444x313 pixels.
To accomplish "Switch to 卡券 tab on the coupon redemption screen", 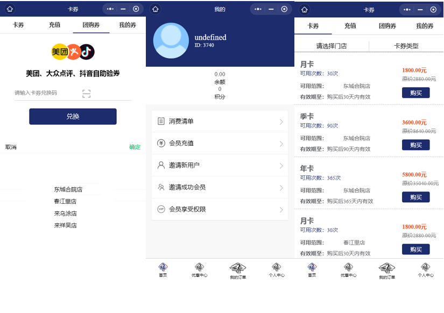I will coord(18,25).
